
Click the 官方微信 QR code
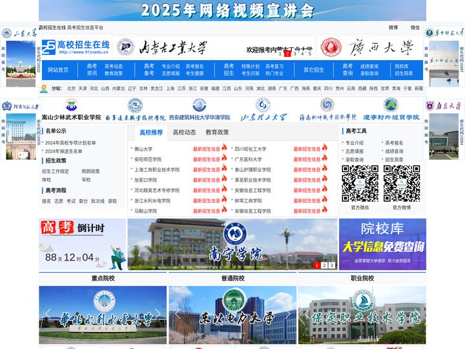[x=360, y=184]
